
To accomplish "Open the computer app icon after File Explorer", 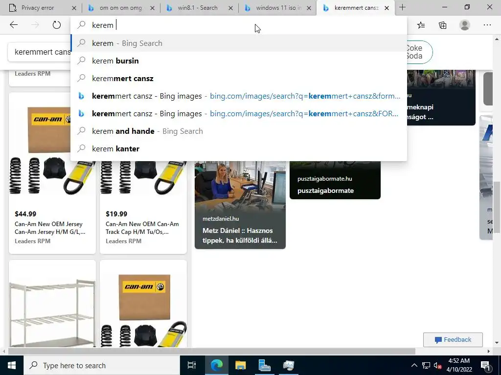I will [x=265, y=365].
